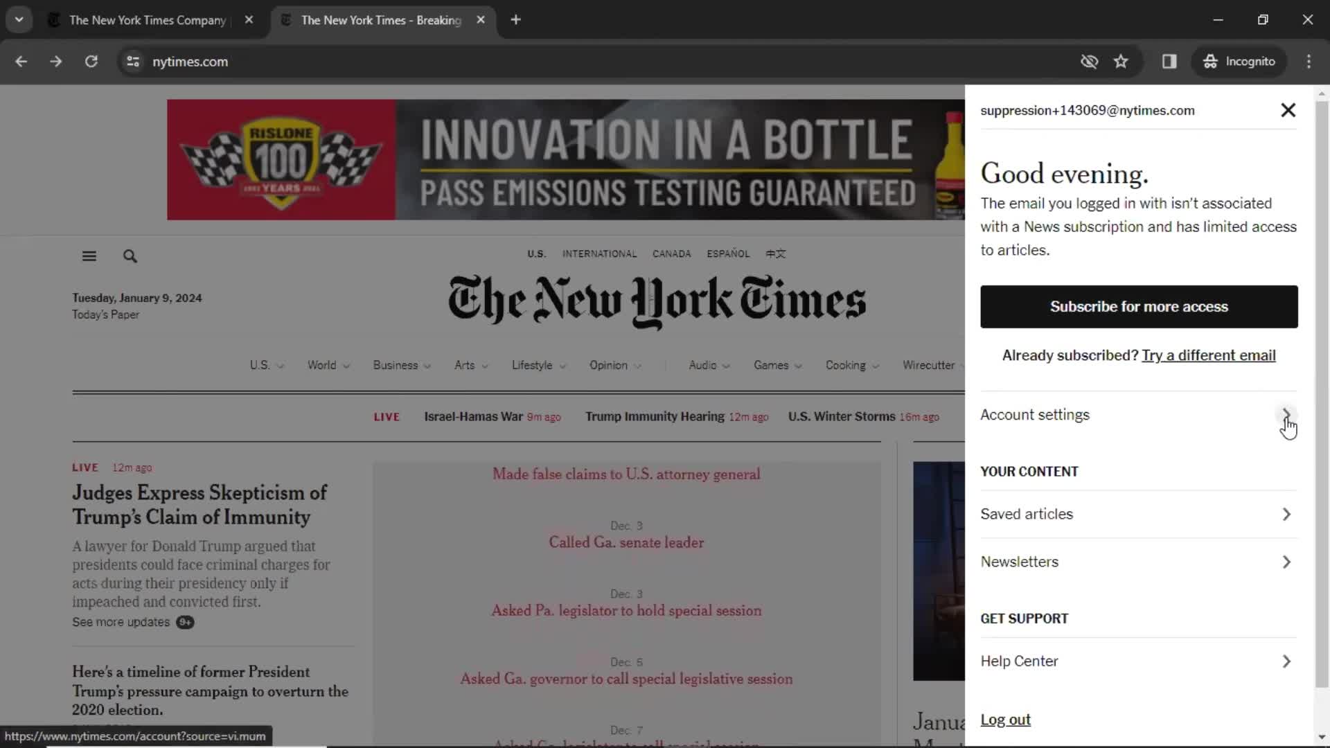
Task: Click the Log out link
Action: tap(1005, 719)
